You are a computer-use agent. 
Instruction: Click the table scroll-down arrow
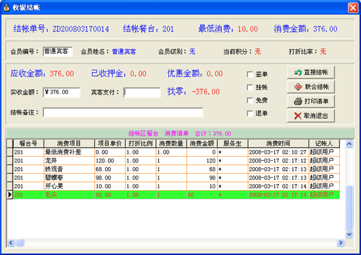[x=349, y=234]
